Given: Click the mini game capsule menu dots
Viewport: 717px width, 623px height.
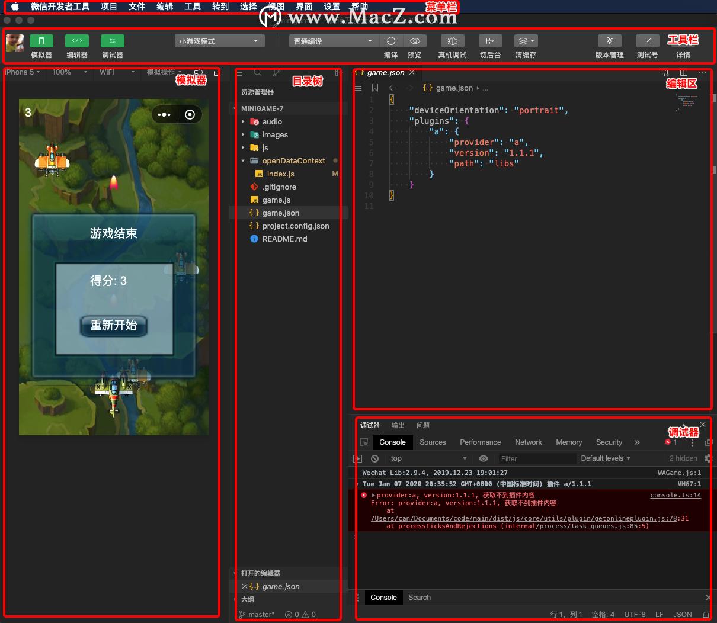Looking at the screenshot, I should (x=164, y=115).
